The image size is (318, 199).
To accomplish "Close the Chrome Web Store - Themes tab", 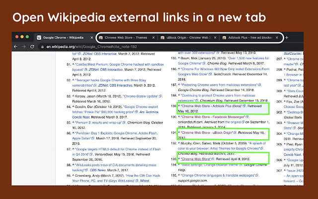I will (x=154, y=38).
